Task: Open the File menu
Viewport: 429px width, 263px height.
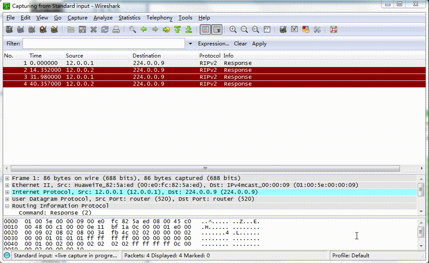Action: tap(10, 18)
